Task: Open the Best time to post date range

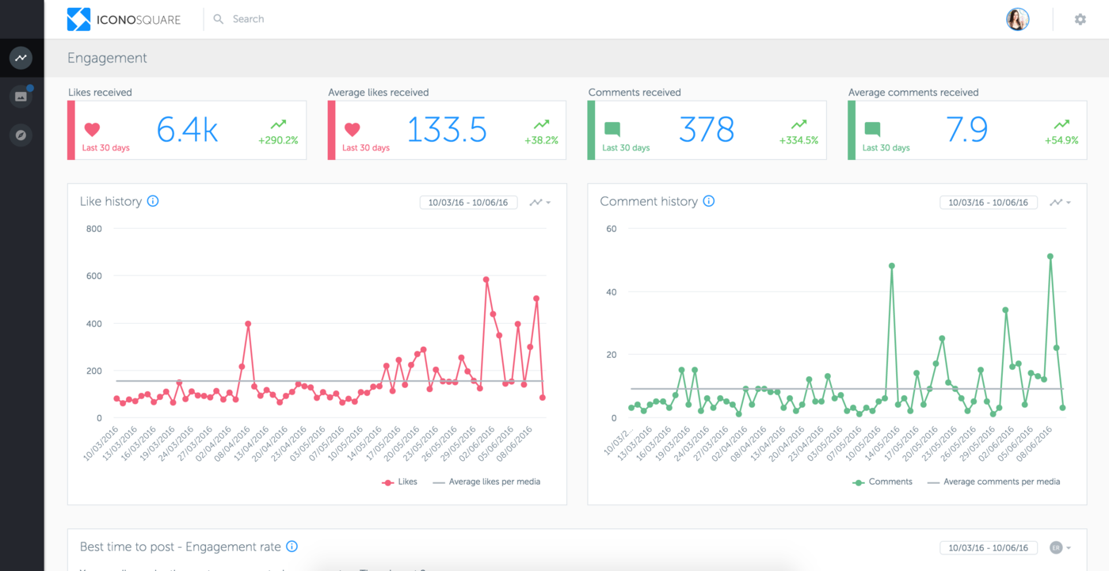Action: 989,548
